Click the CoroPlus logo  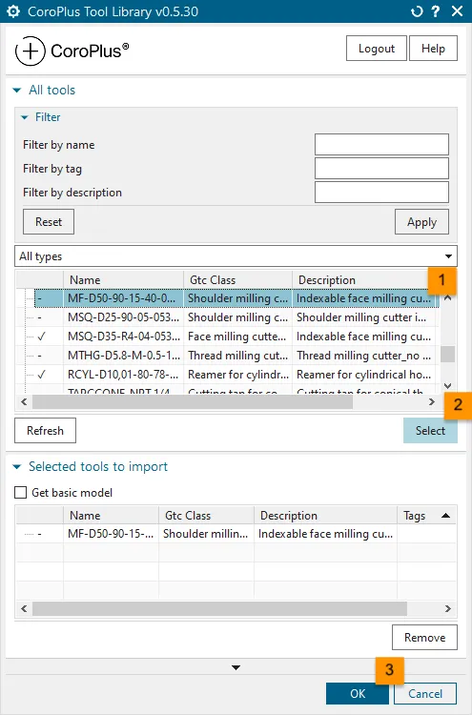point(72,51)
